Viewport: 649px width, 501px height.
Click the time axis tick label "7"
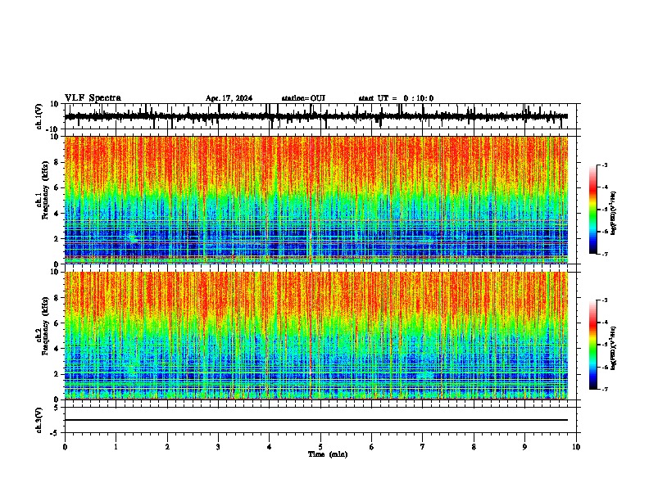423,447
